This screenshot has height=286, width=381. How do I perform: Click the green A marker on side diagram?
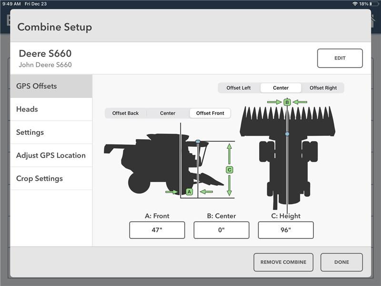pos(189,192)
